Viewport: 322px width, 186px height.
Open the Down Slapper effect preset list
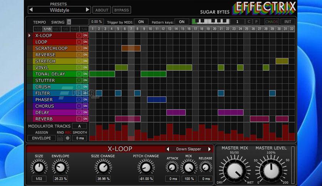coord(188,149)
